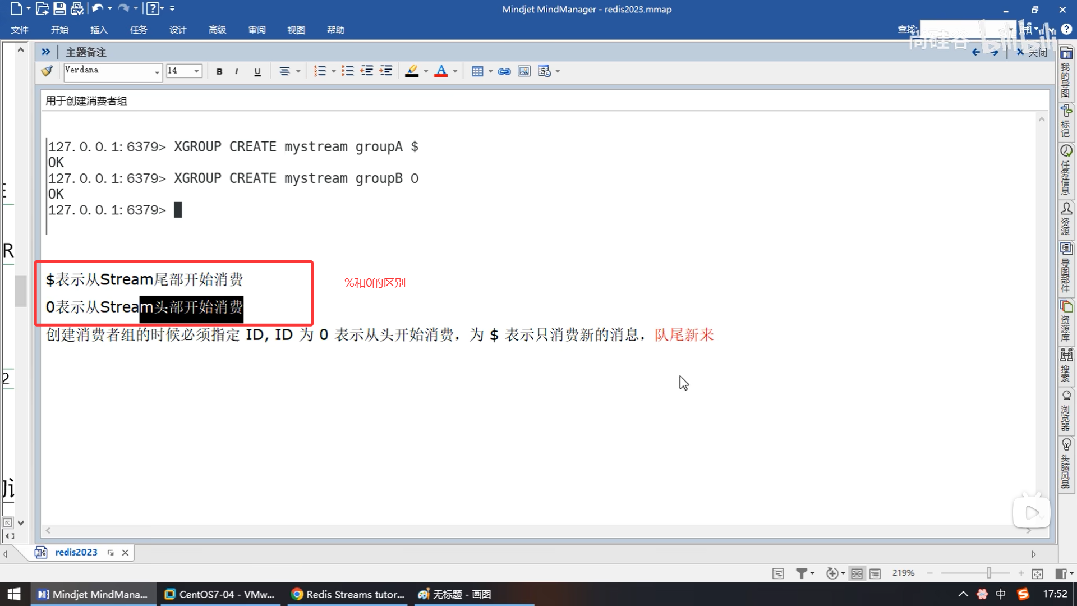Open the font size 14 dropdown

pos(196,71)
